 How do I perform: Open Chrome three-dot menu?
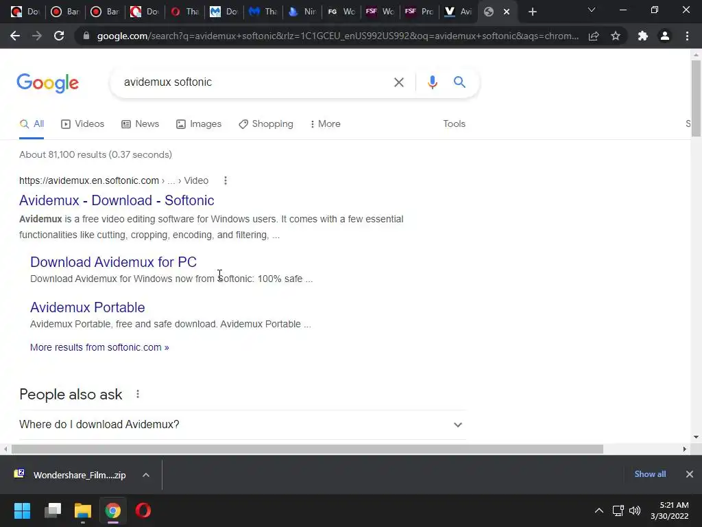pyautogui.click(x=687, y=36)
